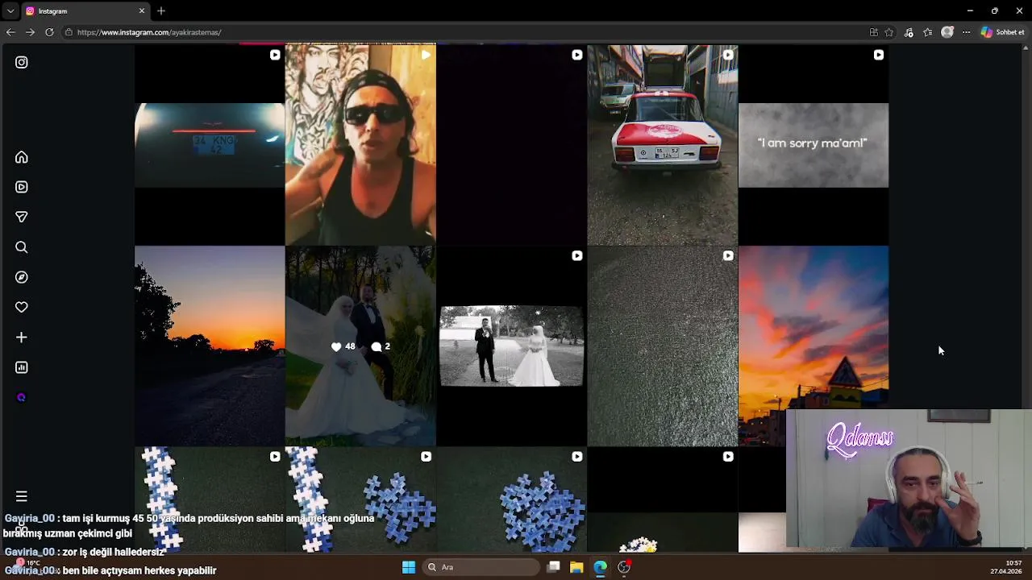1032x580 pixels.
Task: Open the "I am sorry ma'am" reel
Action: (814, 145)
